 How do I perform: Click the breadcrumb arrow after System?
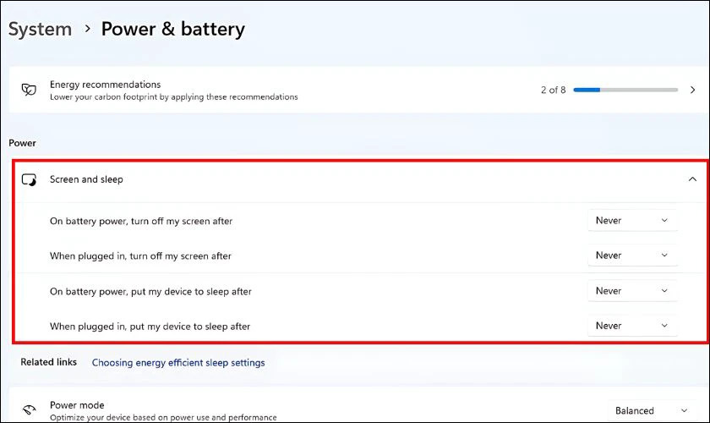(86, 30)
